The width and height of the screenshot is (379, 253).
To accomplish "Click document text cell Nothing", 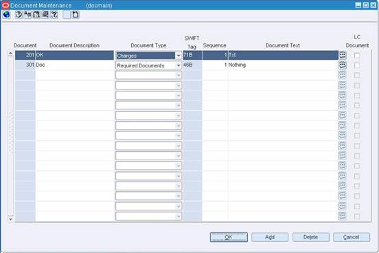I will click(283, 65).
